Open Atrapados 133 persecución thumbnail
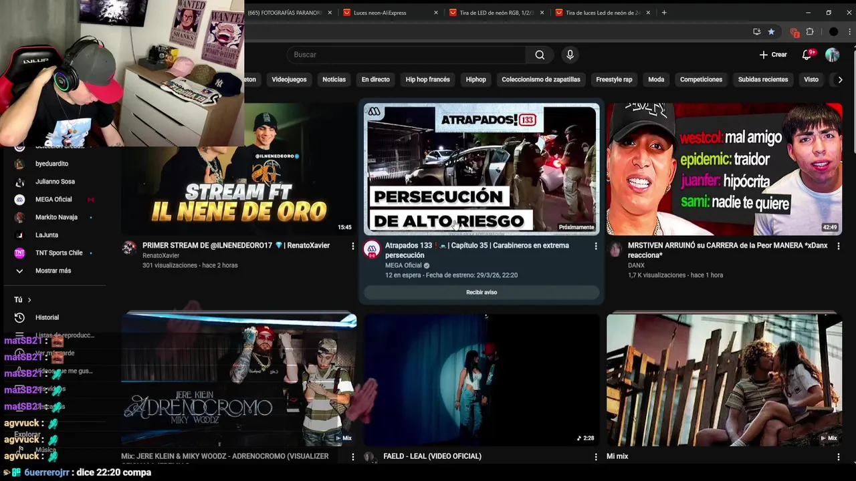This screenshot has width=856, height=481. tap(481, 169)
